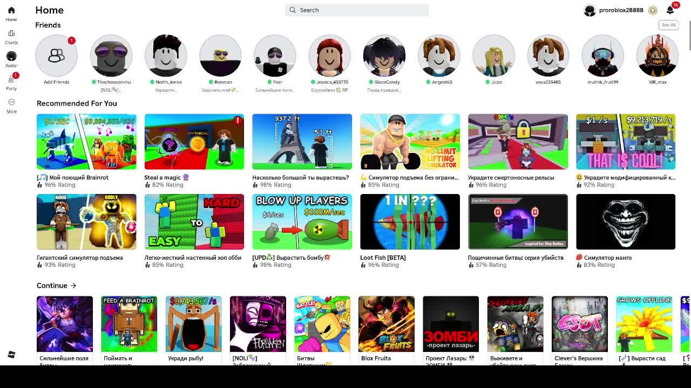Open friend Jsipa's avatar
Image resolution: width=691 pixels, height=388 pixels.
[x=493, y=56]
